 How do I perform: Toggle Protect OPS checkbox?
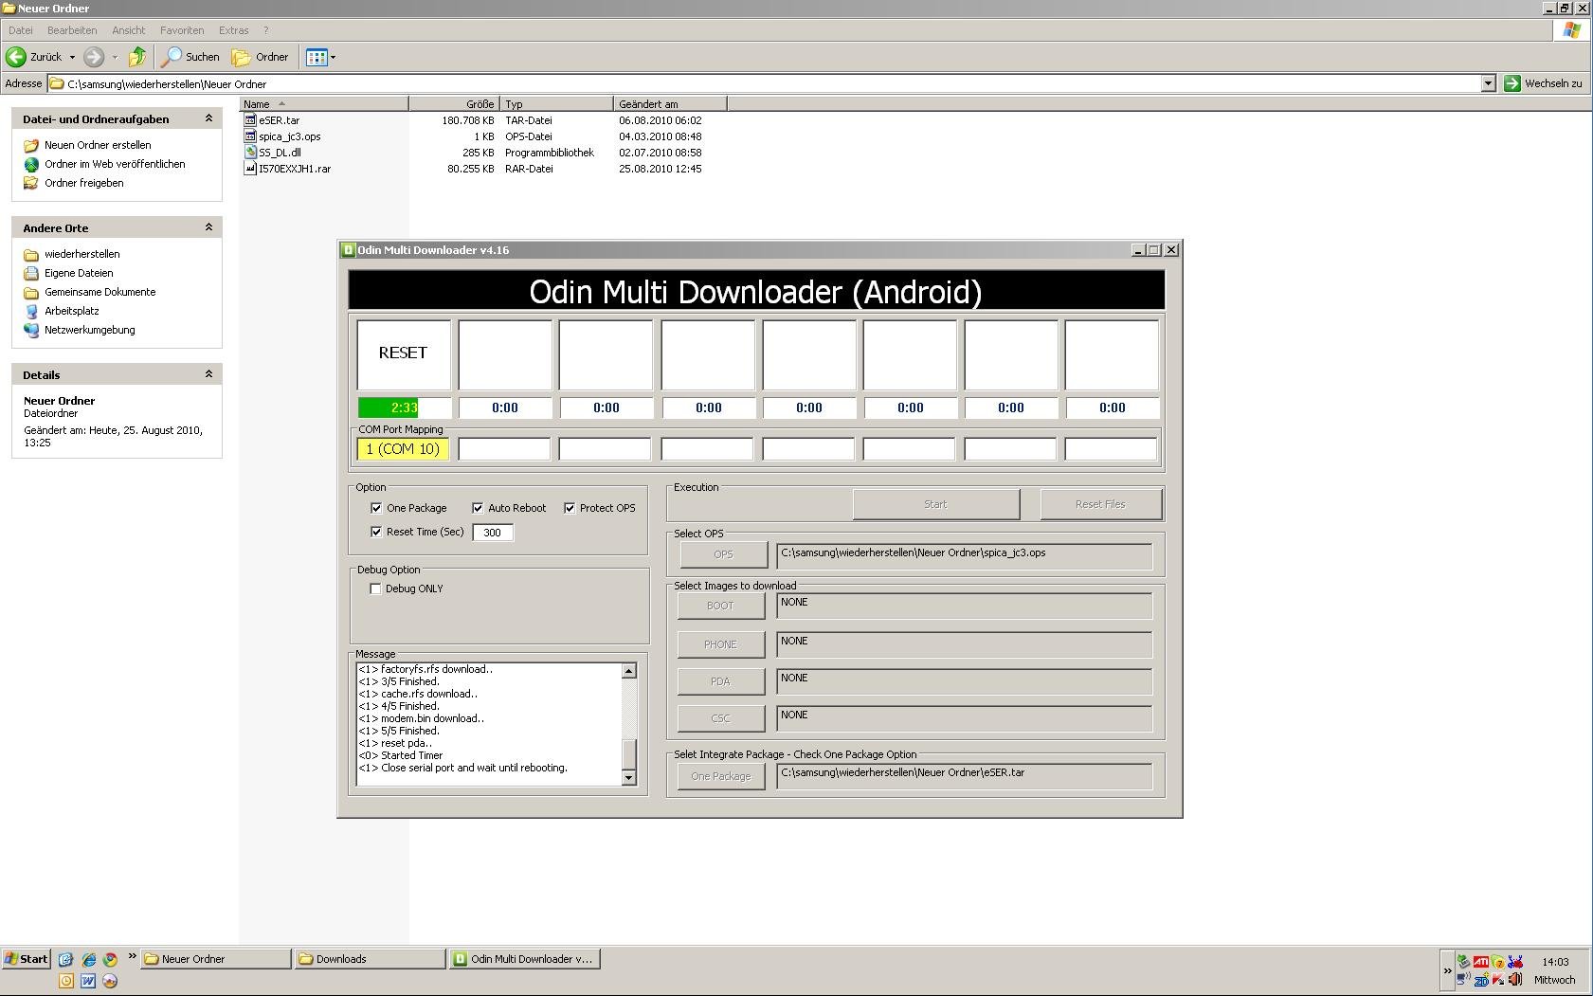[570, 508]
